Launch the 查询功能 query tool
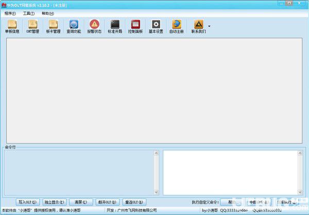The height and width of the screenshot is (215, 309). point(74,26)
